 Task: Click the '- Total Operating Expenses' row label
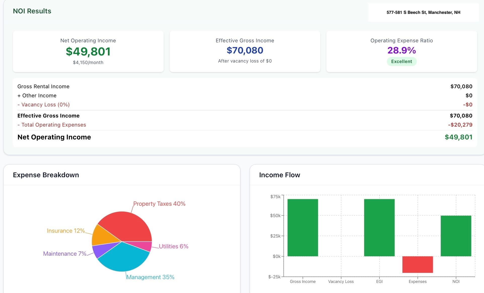coord(52,125)
